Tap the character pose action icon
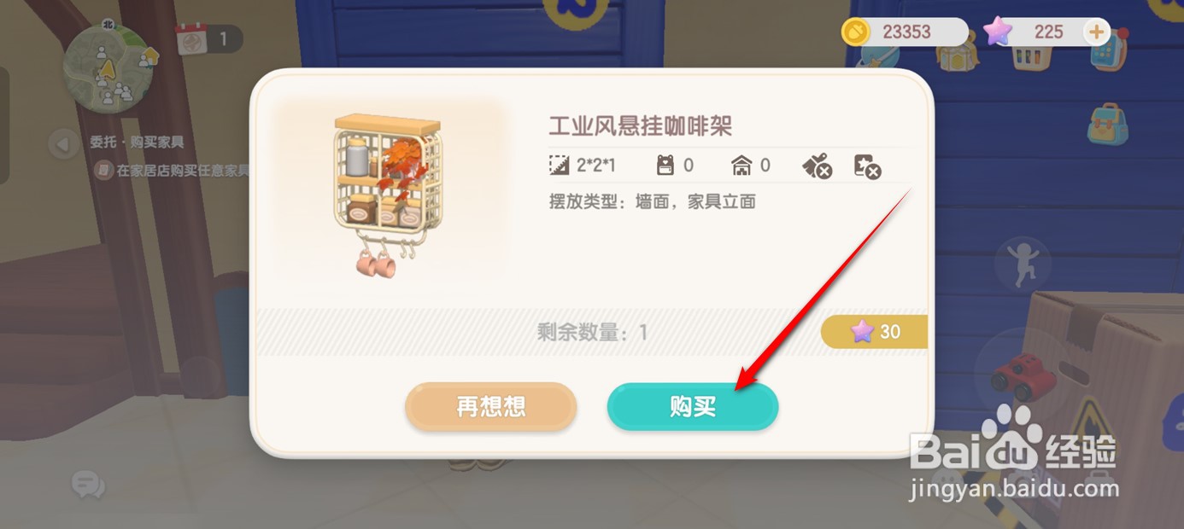Image resolution: width=1184 pixels, height=529 pixels. click(x=1023, y=264)
